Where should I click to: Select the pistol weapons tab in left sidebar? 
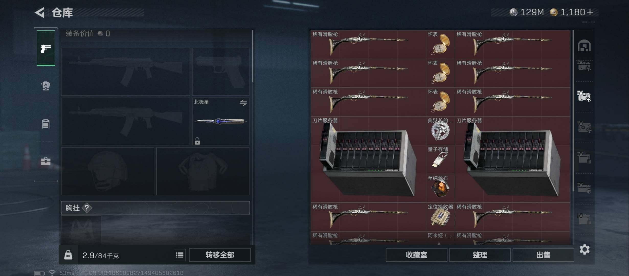(x=46, y=48)
